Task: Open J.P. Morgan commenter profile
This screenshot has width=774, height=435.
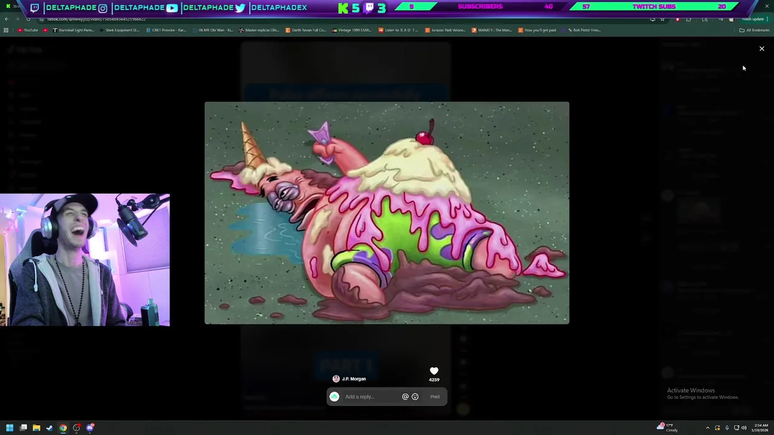Action: tap(354, 379)
